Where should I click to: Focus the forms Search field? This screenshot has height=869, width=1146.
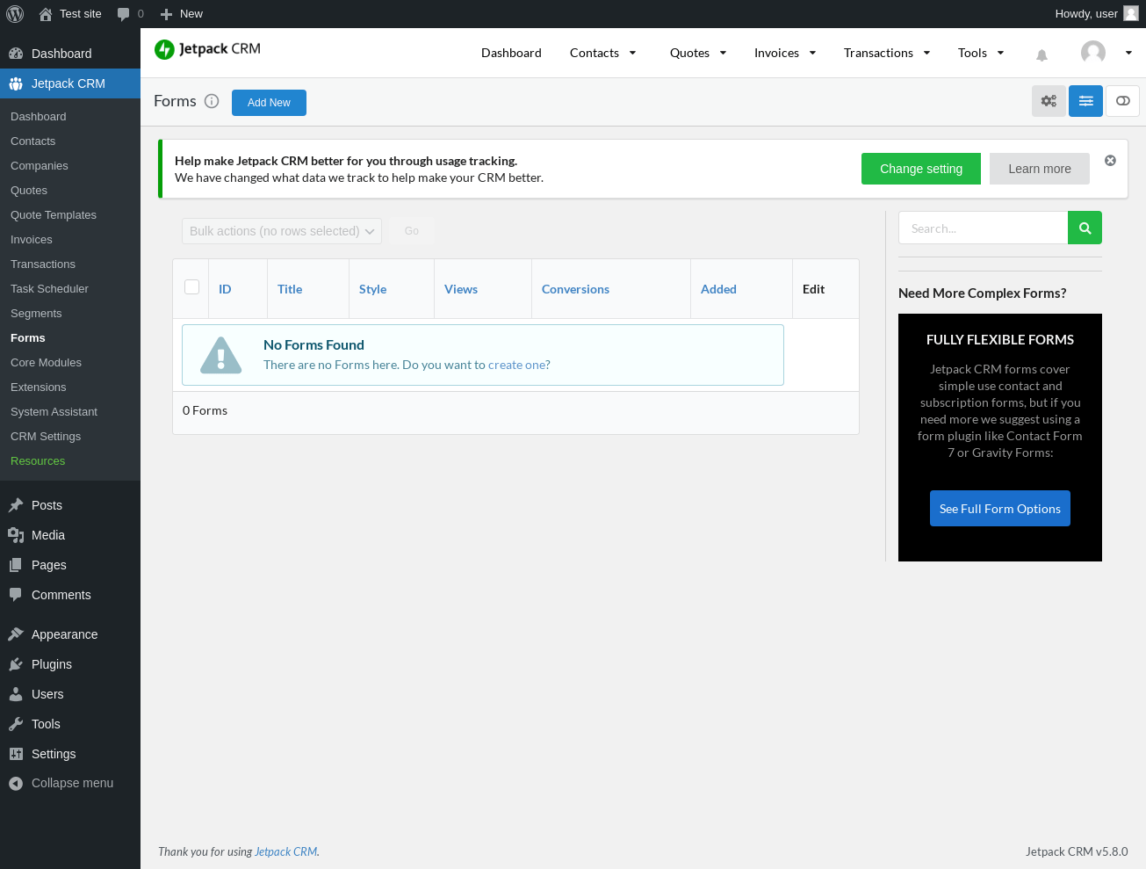(x=983, y=228)
